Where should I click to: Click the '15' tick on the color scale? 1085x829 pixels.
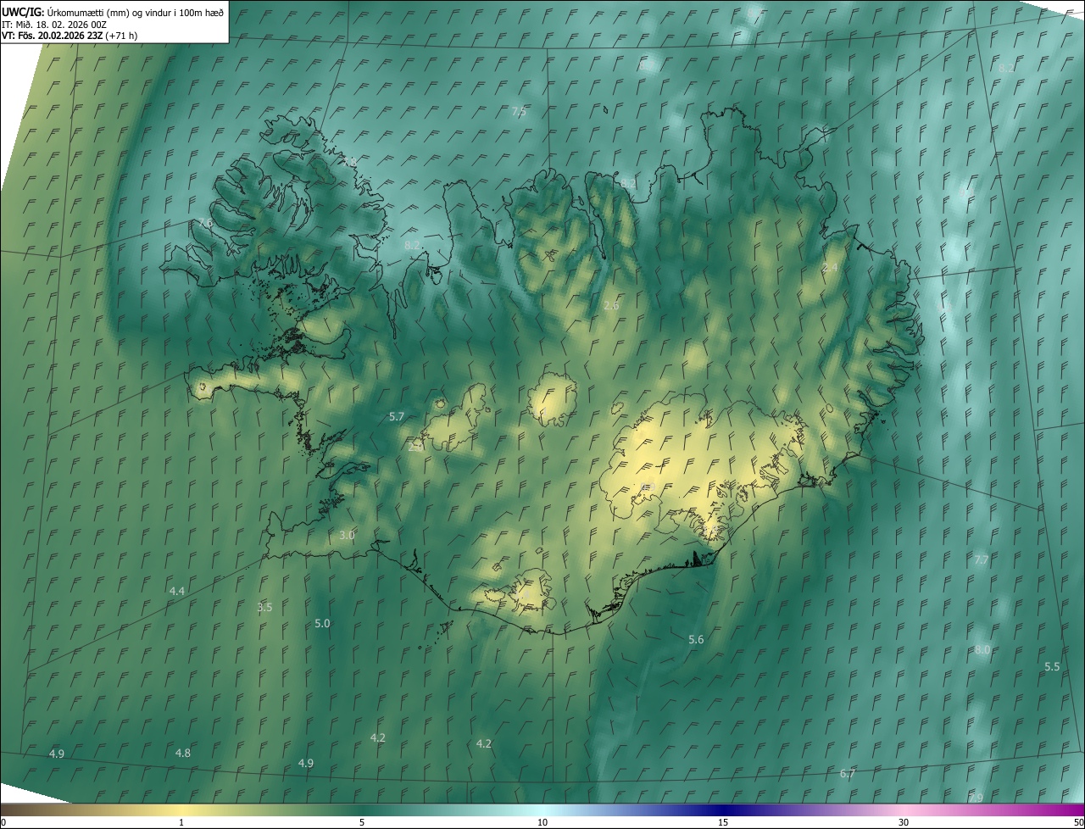[723, 822]
